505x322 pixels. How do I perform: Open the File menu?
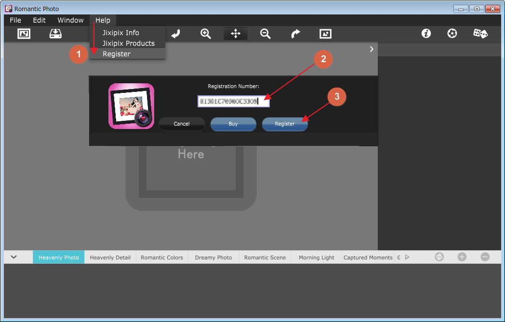click(x=15, y=20)
